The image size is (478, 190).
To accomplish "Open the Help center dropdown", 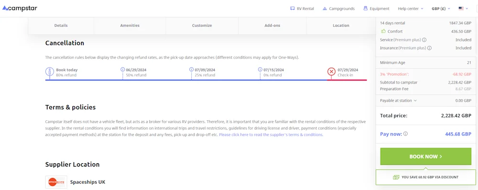I will point(410,9).
